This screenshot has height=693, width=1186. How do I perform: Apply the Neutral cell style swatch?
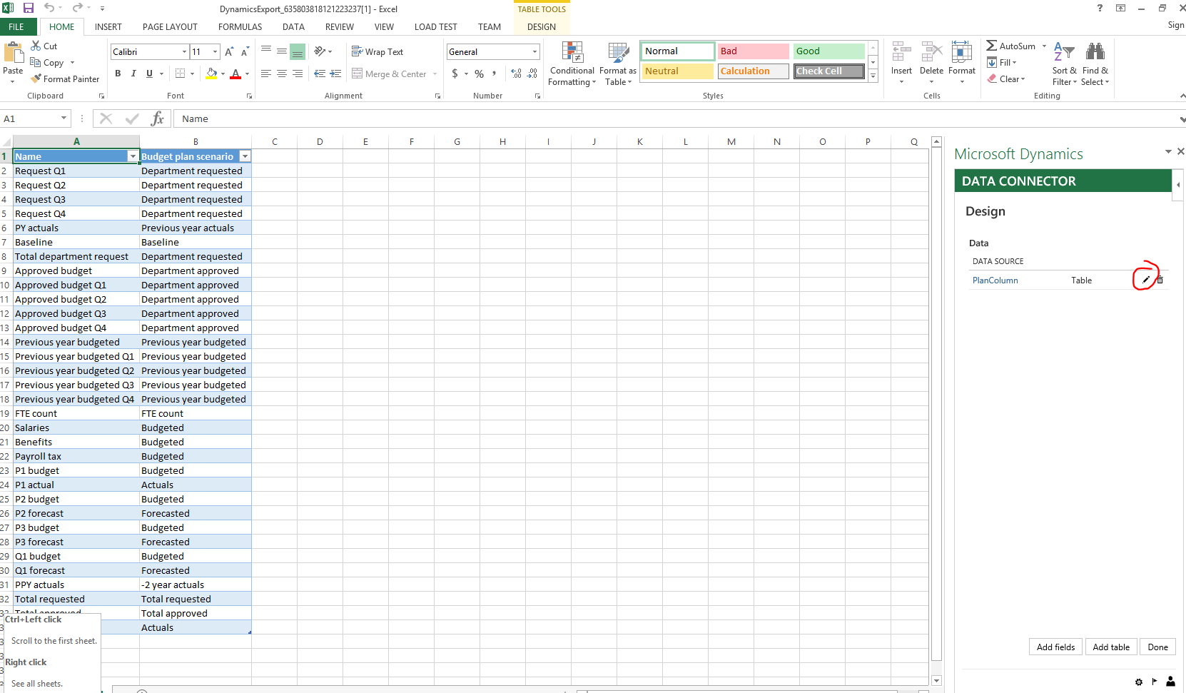tap(677, 71)
